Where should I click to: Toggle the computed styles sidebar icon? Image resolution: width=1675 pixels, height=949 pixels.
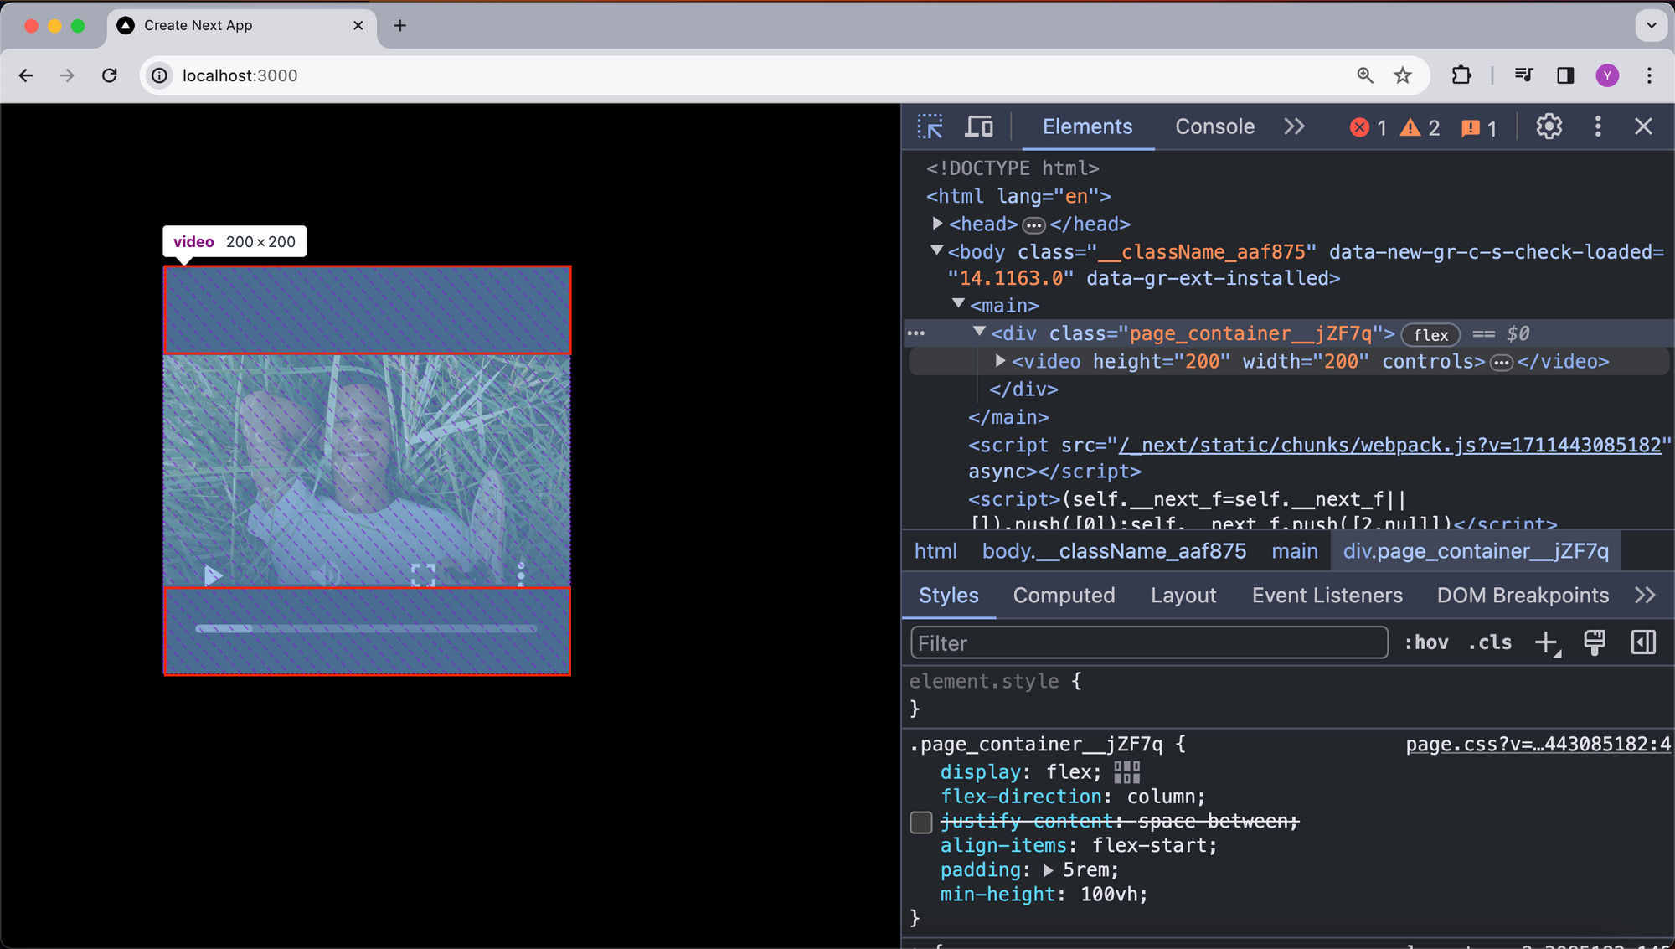click(1643, 642)
